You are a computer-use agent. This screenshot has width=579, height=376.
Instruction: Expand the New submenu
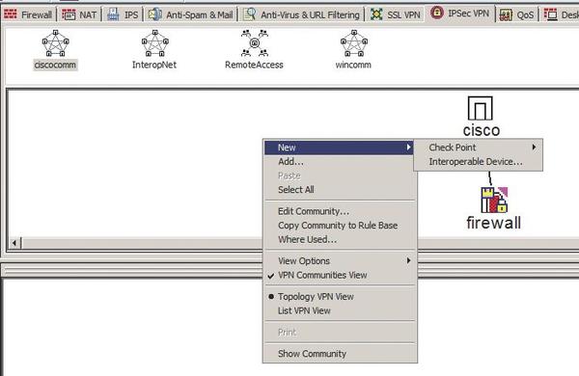click(339, 148)
